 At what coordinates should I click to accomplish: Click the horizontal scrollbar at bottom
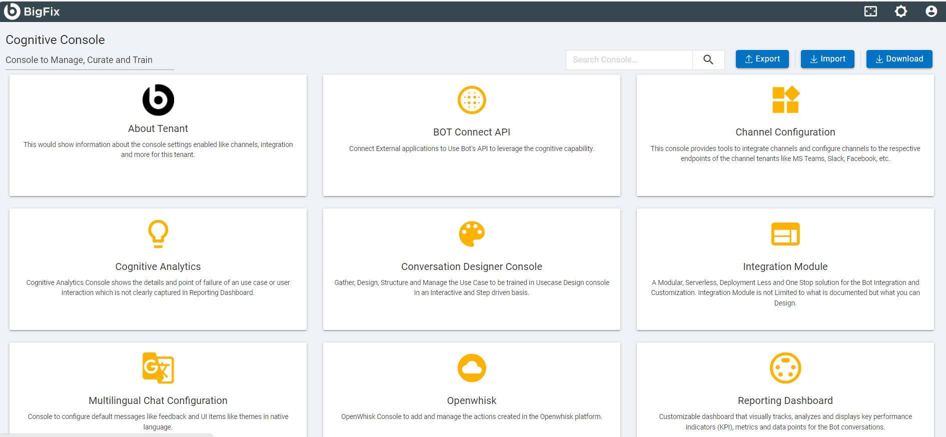[106, 435]
